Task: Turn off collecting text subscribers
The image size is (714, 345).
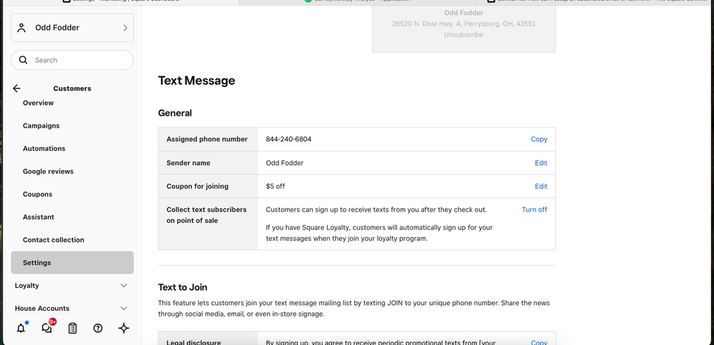Action: (534, 209)
